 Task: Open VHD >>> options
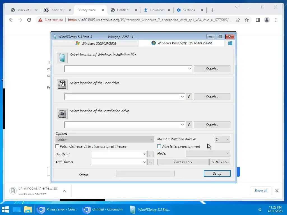coord(220,162)
